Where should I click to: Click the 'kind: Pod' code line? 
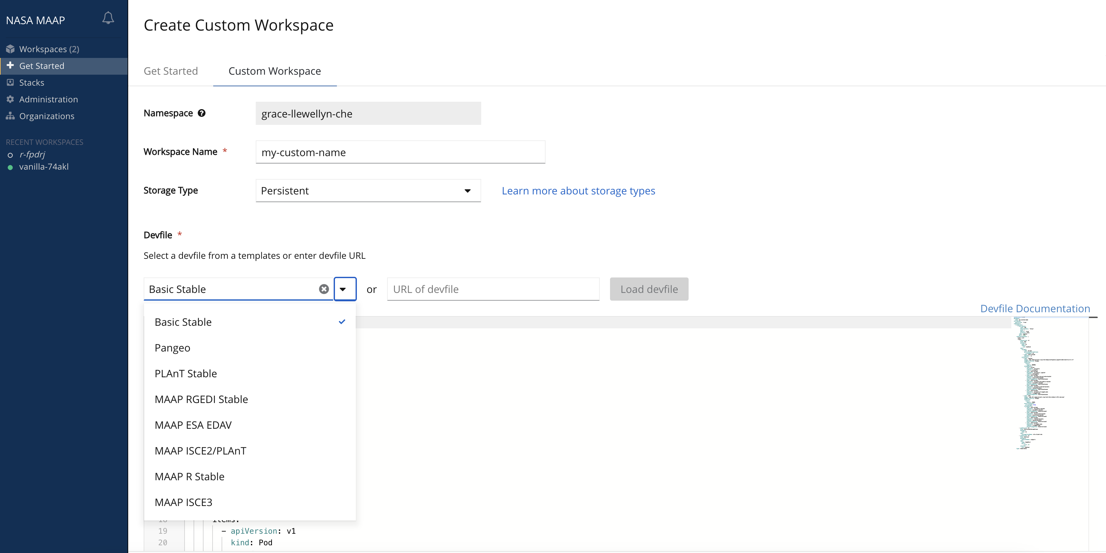point(252,543)
